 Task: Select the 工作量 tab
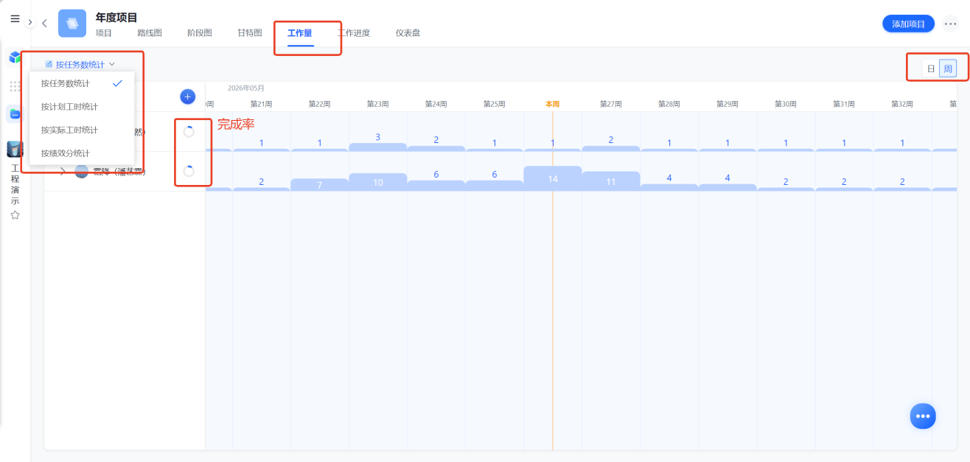coord(300,33)
